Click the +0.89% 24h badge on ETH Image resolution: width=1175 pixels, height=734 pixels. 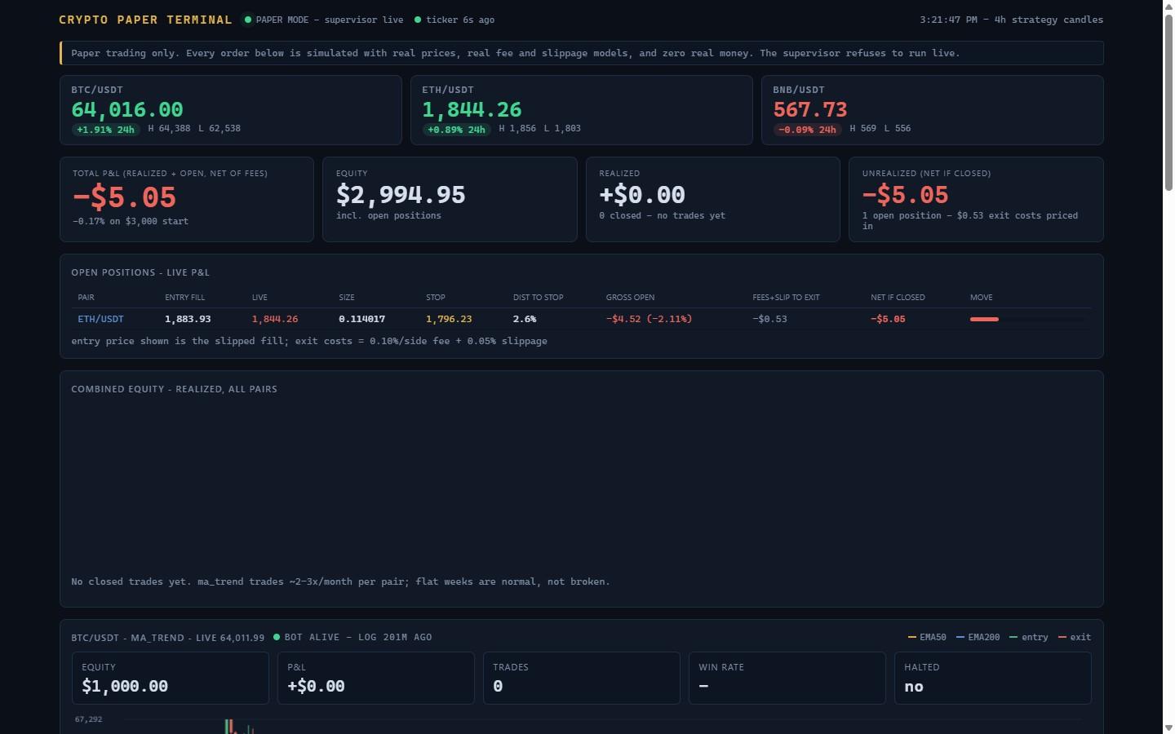(456, 129)
